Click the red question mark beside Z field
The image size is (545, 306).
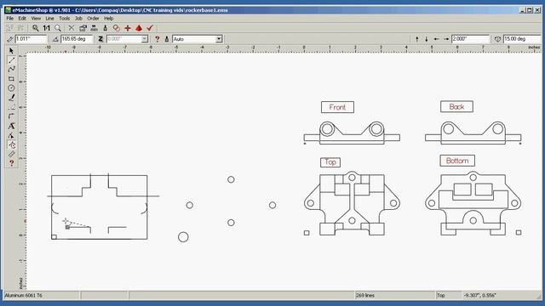point(157,39)
